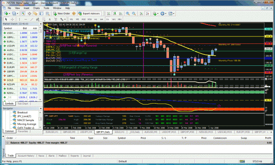Switch chart to bar chart type
Viewport: 275px width, 165px height.
109,14
